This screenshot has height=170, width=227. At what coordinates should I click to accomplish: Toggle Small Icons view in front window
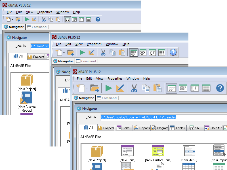pos(183,88)
